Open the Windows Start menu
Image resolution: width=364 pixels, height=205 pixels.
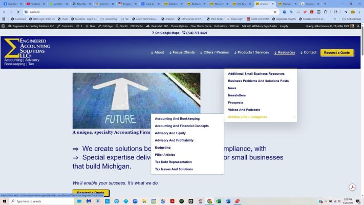[x=5, y=201]
